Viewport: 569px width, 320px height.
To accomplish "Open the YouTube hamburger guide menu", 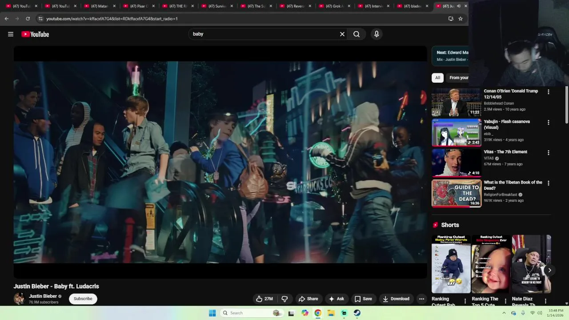I will coord(11,34).
